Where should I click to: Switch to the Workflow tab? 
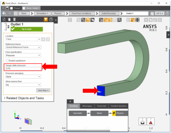click(73, 106)
